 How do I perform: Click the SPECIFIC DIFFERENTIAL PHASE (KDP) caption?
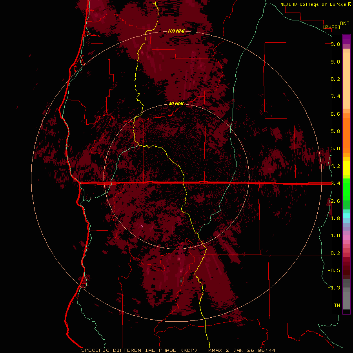(139, 350)
